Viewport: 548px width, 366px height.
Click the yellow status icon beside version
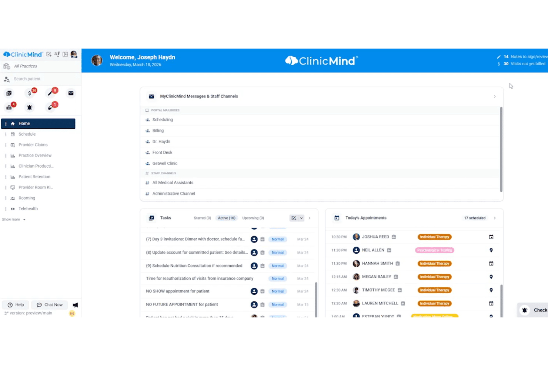click(x=72, y=313)
